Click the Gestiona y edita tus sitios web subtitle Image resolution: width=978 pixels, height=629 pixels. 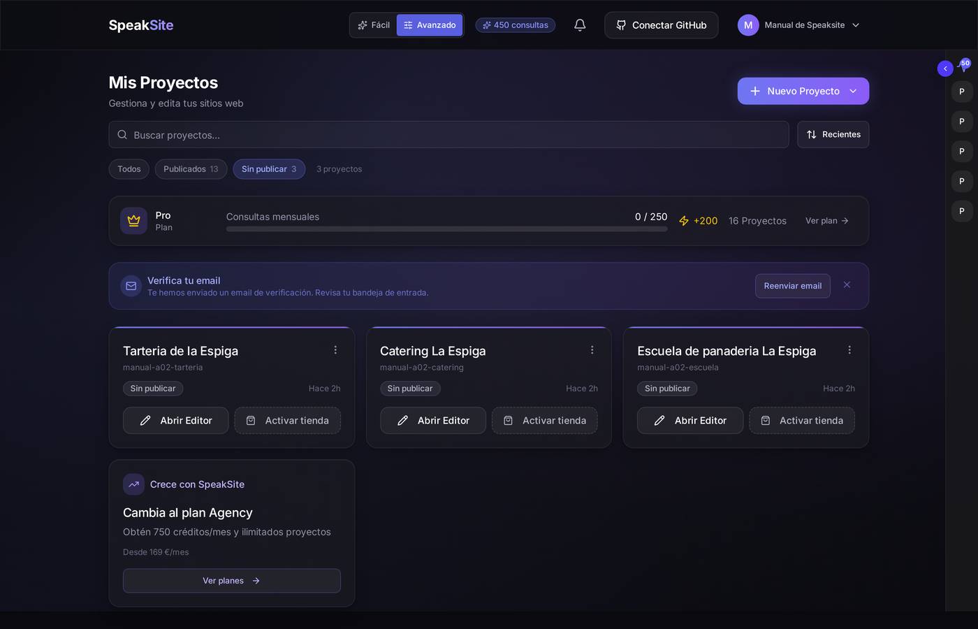pyautogui.click(x=176, y=103)
